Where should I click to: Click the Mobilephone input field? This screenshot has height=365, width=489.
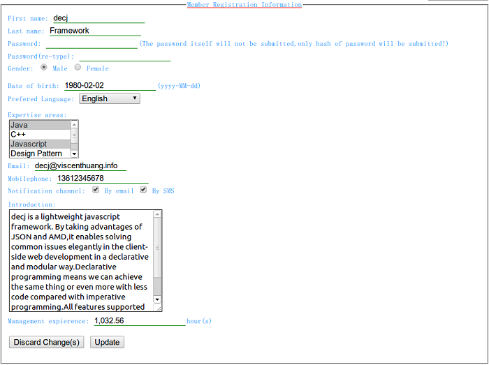pos(103,178)
